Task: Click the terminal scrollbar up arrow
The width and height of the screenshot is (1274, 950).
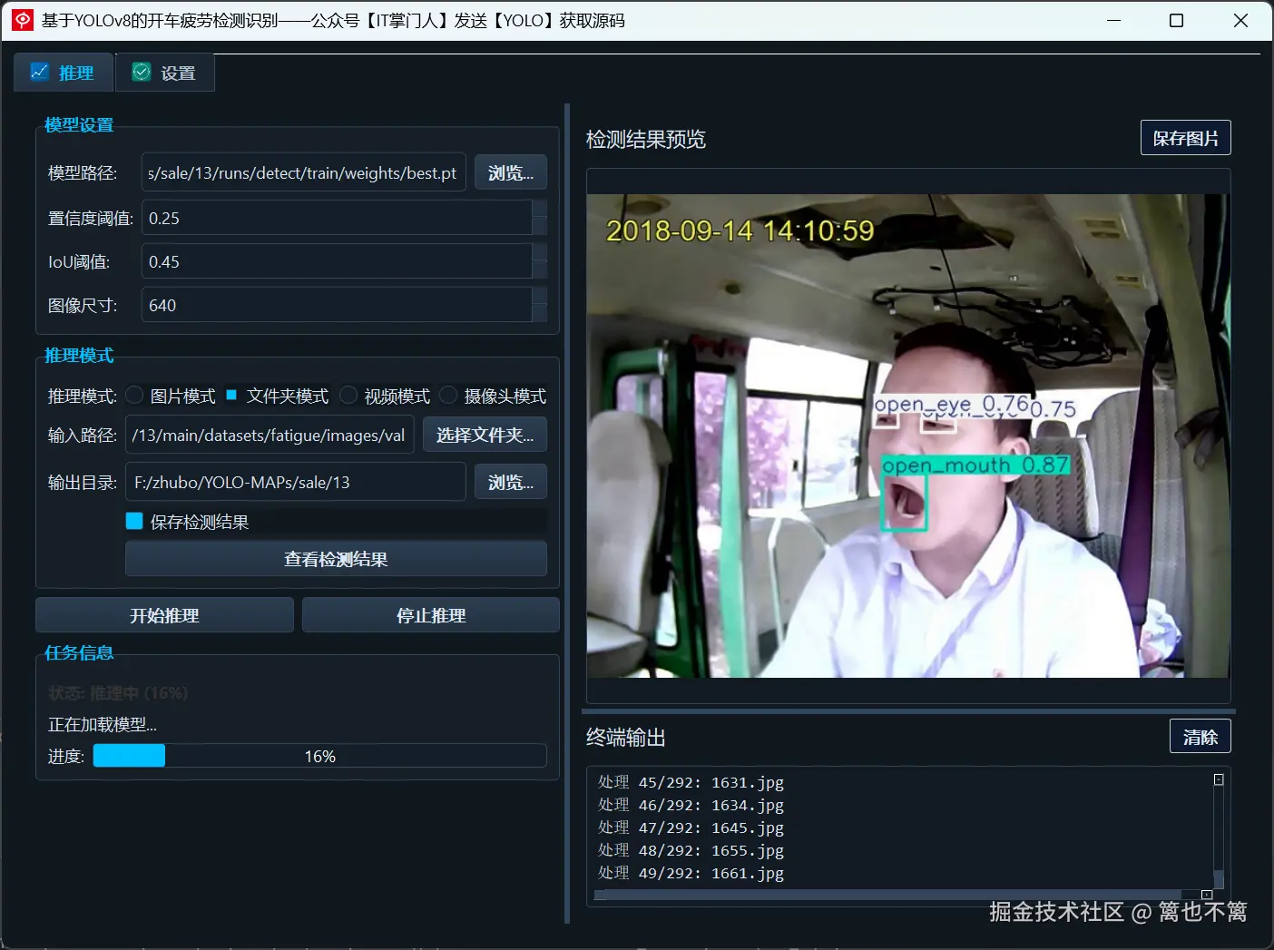Action: click(x=1219, y=779)
